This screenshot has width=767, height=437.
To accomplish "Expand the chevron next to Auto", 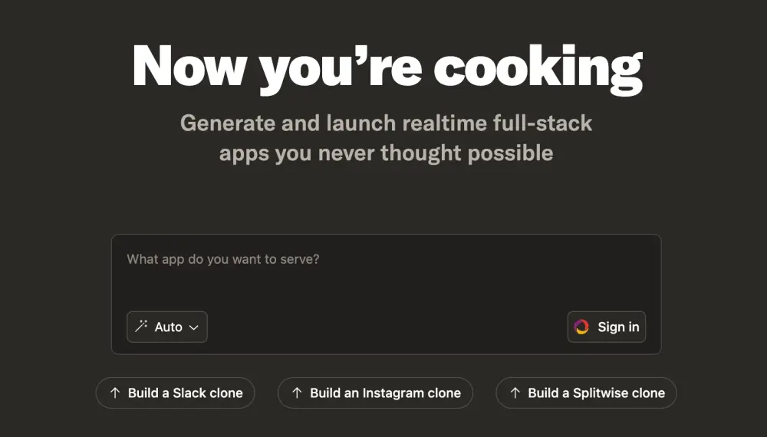I will click(194, 327).
